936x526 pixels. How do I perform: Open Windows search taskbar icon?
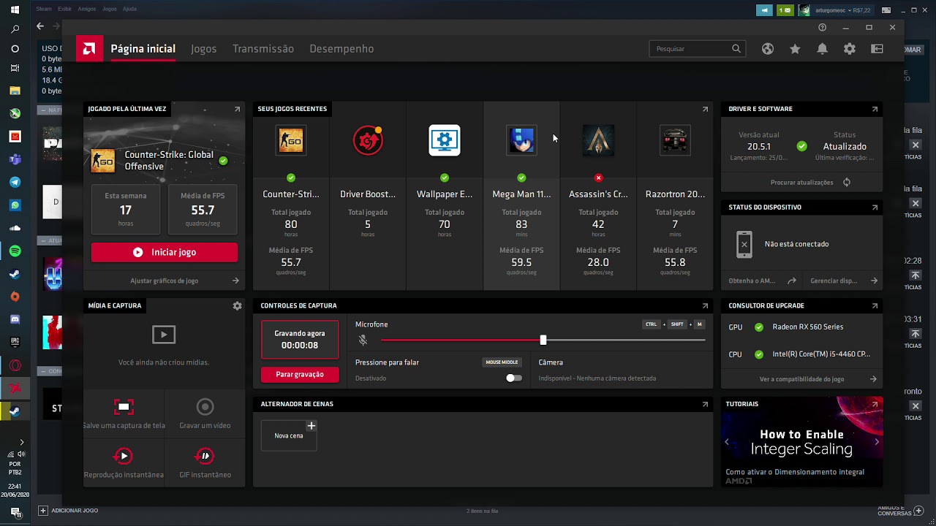15,30
